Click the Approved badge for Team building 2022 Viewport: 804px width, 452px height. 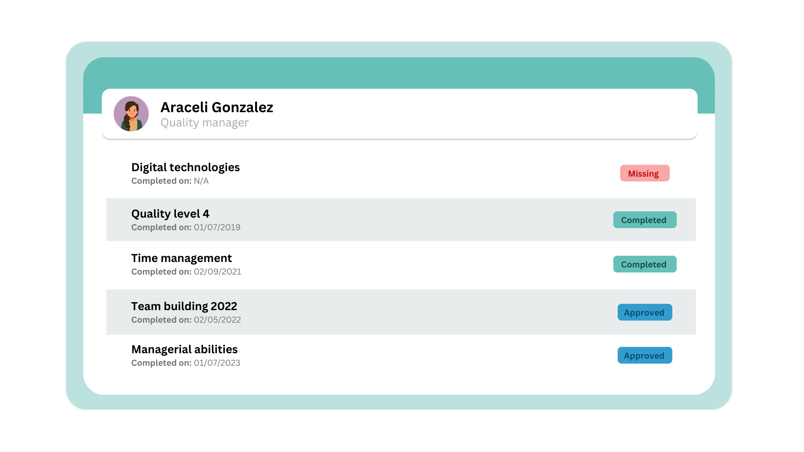point(644,313)
